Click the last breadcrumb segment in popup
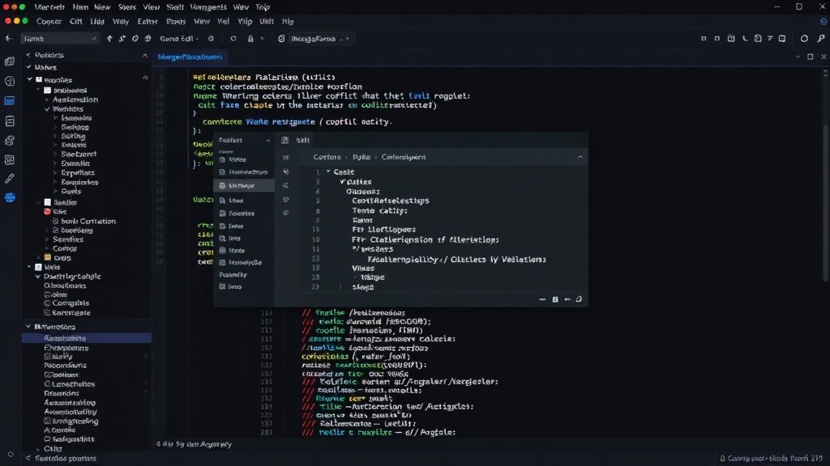Viewport: 830px width, 466px height. tap(404, 157)
